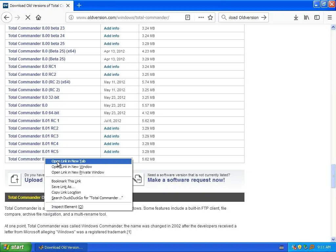
Task: Click the Upload link
Action: point(33,180)
